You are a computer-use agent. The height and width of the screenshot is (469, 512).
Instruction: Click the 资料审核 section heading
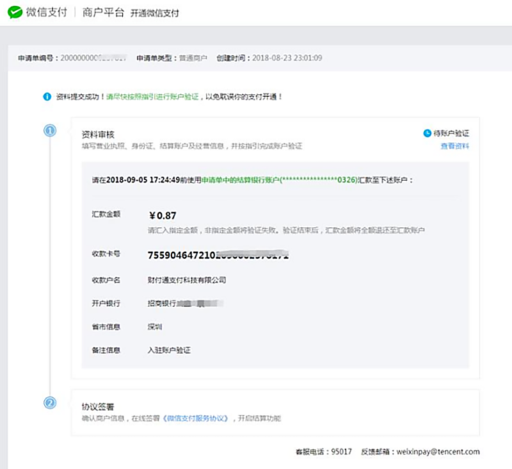98,135
